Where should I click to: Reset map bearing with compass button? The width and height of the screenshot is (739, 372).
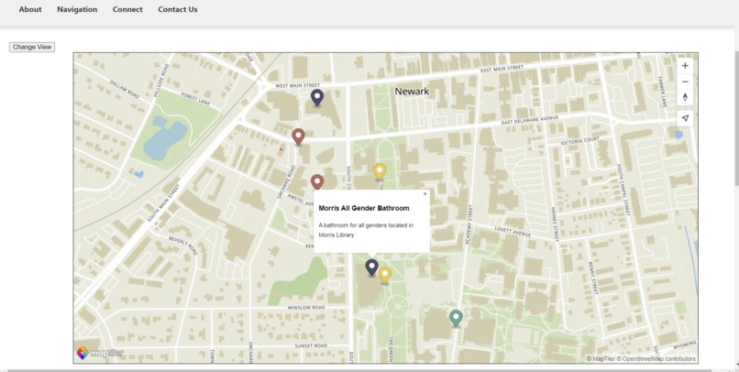pyautogui.click(x=685, y=97)
